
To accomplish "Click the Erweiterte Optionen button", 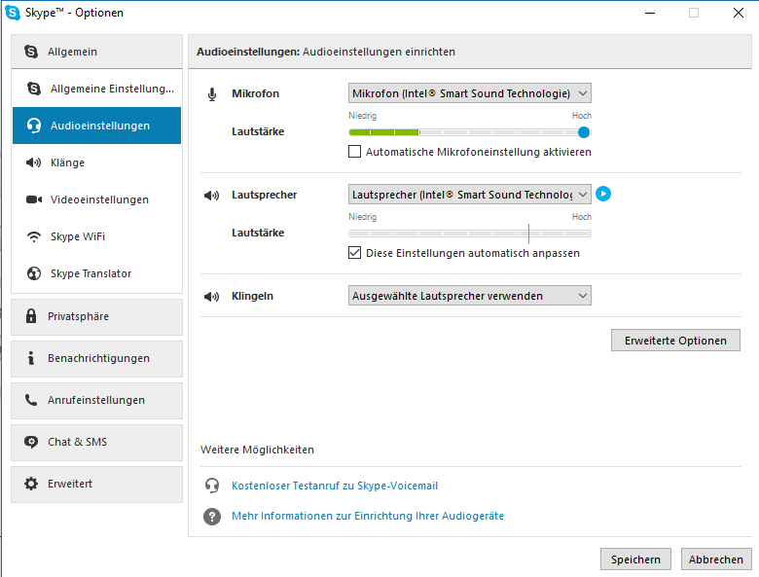I will [675, 341].
